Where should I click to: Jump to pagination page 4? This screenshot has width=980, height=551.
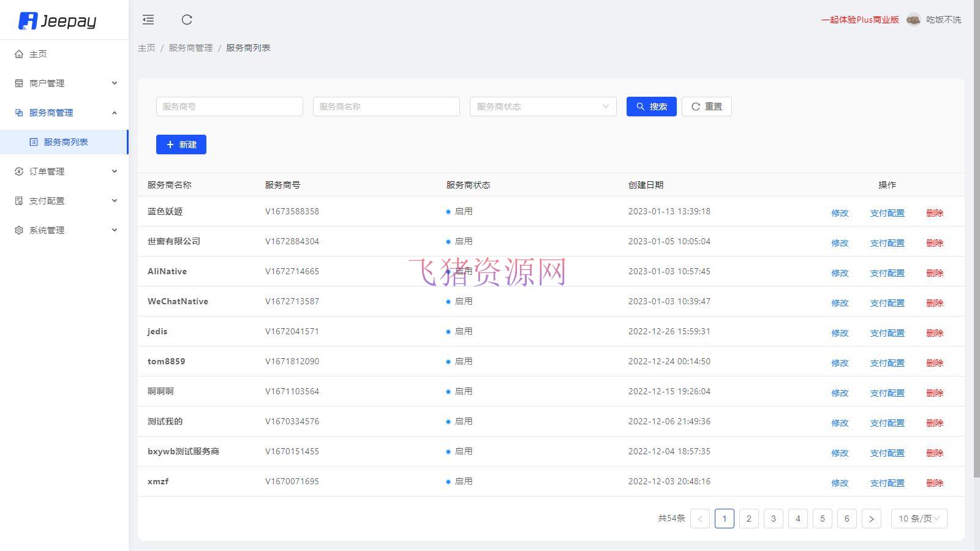point(797,518)
